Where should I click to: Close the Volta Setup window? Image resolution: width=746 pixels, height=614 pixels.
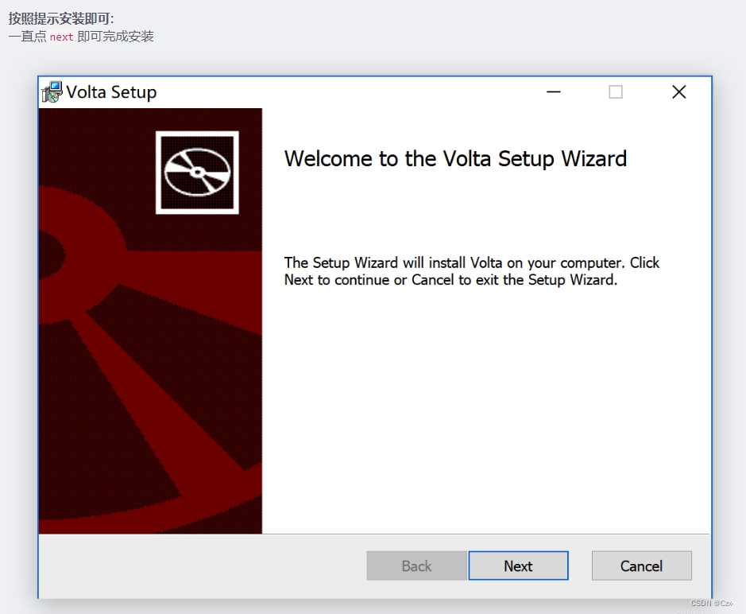[x=678, y=91]
